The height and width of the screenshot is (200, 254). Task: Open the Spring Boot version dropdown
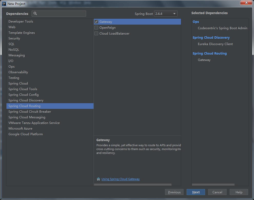point(166,14)
